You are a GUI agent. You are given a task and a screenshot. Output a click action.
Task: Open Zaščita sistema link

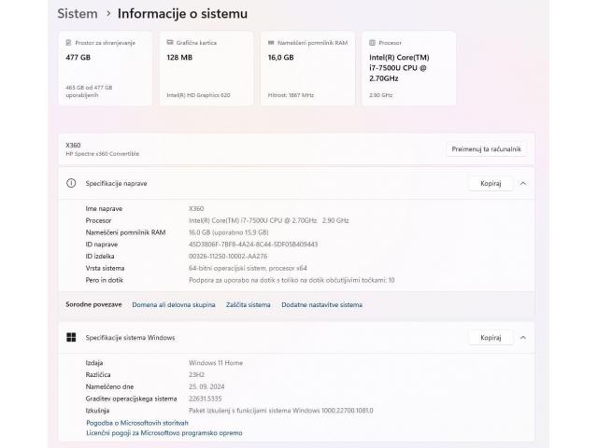pos(249,305)
